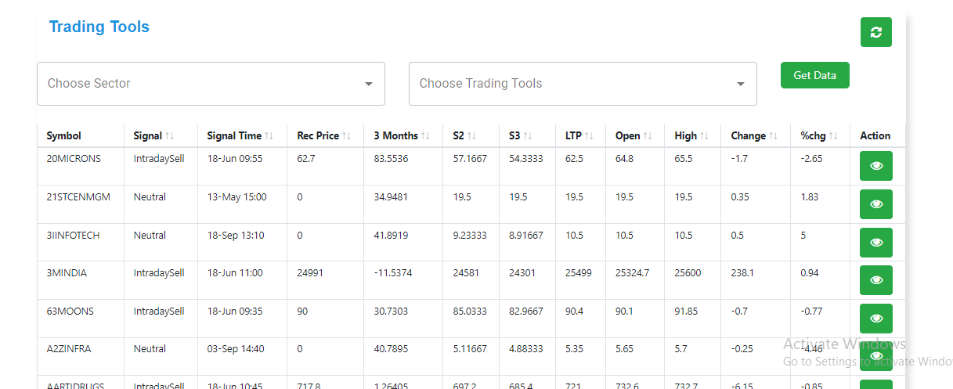953x389 pixels.
Task: Click High value 91.85
Action: pos(686,312)
